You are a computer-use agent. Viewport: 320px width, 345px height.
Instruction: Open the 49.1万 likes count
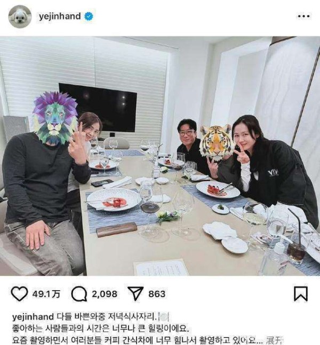tap(46, 294)
